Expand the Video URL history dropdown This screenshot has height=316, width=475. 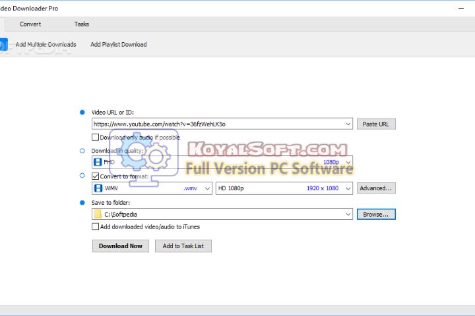(348, 124)
